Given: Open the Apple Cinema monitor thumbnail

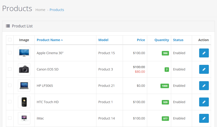Looking at the screenshot, I should [x=24, y=53].
